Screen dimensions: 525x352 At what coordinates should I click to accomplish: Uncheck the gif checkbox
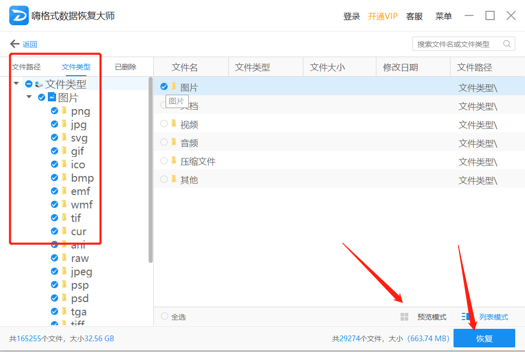pyautogui.click(x=55, y=151)
